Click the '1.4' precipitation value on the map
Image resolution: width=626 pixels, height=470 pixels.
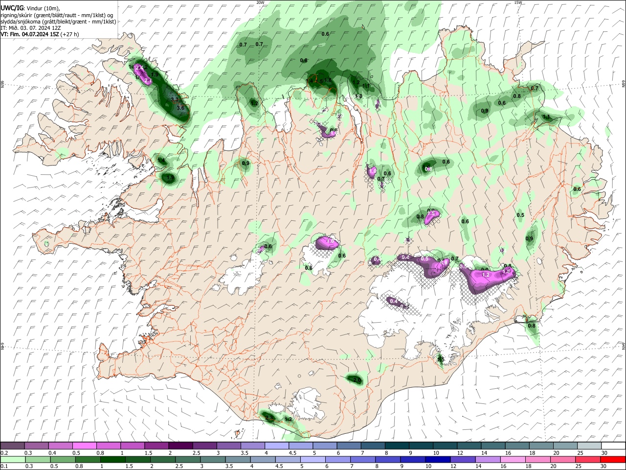pos(161,160)
